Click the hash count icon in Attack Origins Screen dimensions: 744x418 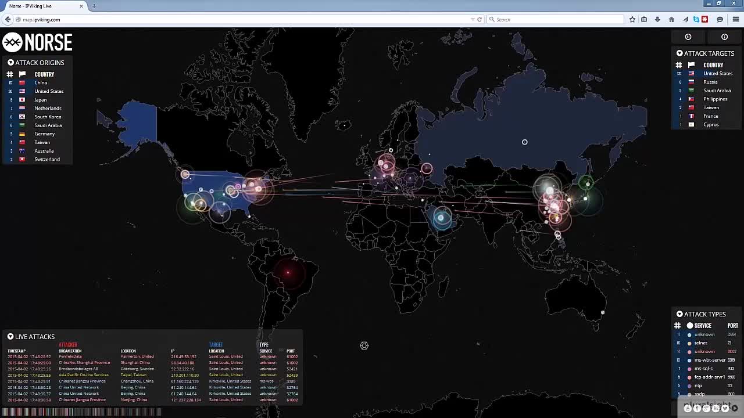click(x=10, y=74)
